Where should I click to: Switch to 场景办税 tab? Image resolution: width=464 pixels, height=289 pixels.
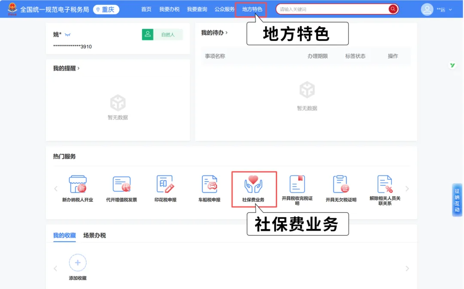[x=95, y=235]
